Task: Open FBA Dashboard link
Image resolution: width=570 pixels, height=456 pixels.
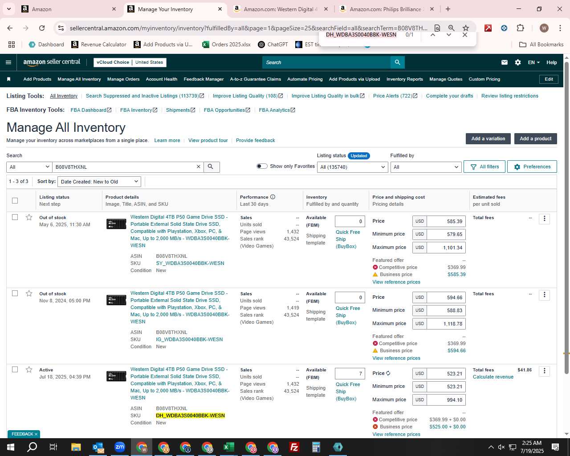Action: click(x=91, y=110)
